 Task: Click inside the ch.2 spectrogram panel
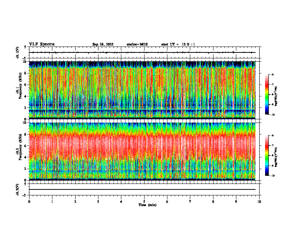[x=142, y=151]
